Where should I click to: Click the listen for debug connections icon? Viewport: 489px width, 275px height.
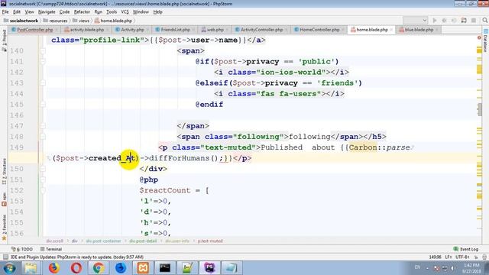pyautogui.click(x=464, y=21)
